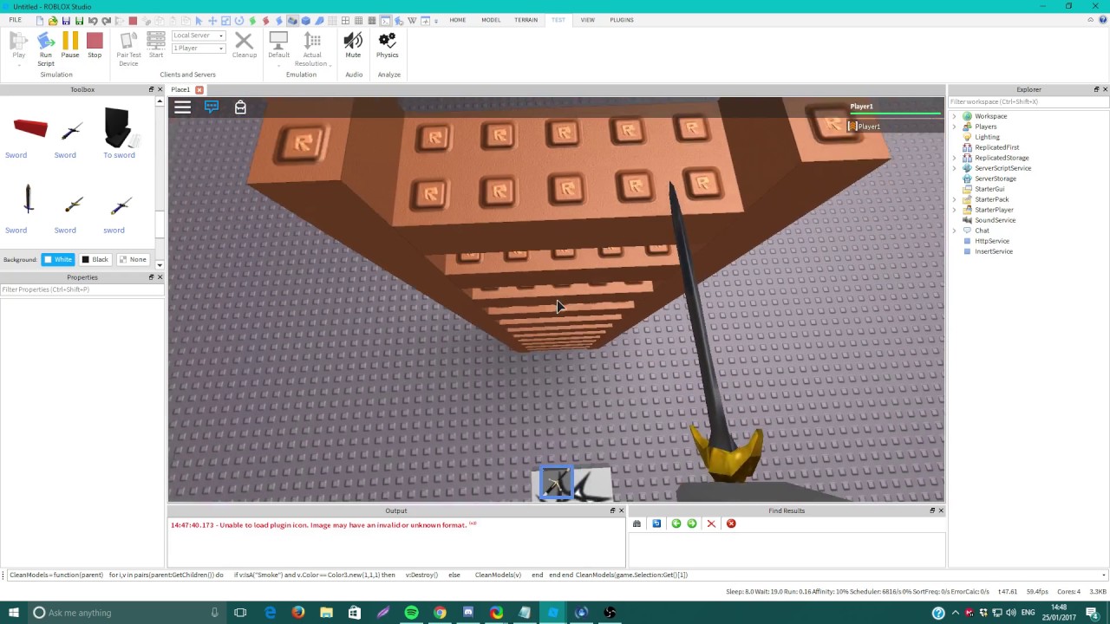Click the red X icon in Find Results

pyautogui.click(x=711, y=523)
